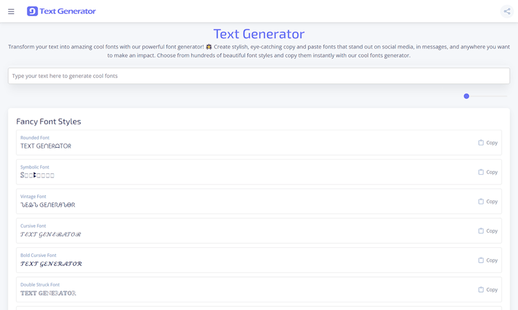The height and width of the screenshot is (310, 518).
Task: Click clipboard icon for Vintage Font
Action: (x=481, y=202)
